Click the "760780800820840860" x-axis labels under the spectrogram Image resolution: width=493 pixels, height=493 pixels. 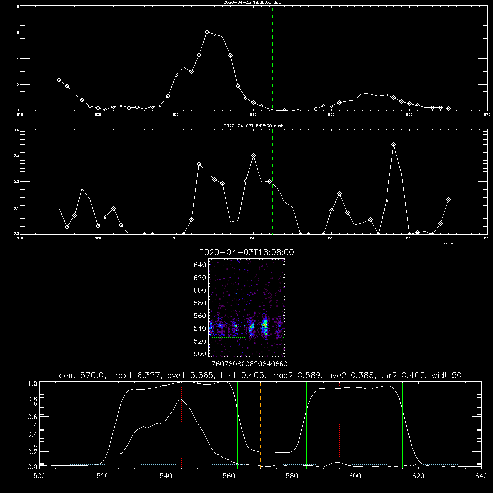click(249, 364)
